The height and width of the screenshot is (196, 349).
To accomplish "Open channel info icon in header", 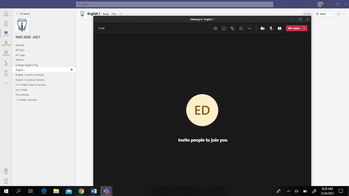I will (x=338, y=14).
